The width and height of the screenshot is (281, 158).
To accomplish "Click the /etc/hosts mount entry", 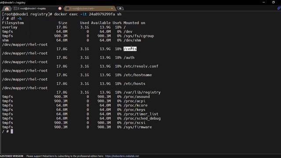I will click(134, 84).
